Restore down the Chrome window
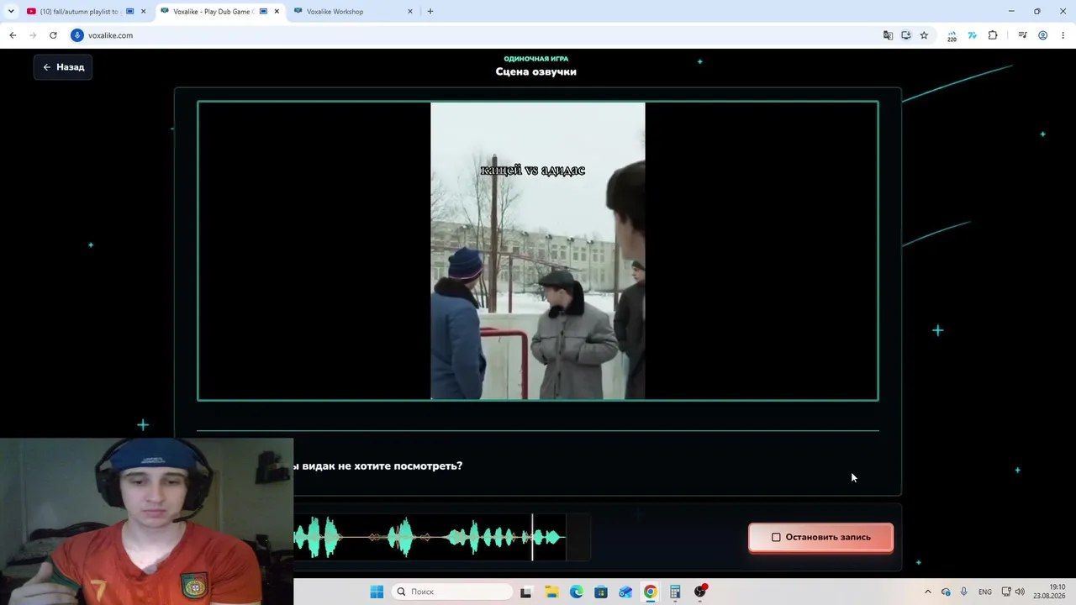This screenshot has height=605, width=1076. point(1037,12)
